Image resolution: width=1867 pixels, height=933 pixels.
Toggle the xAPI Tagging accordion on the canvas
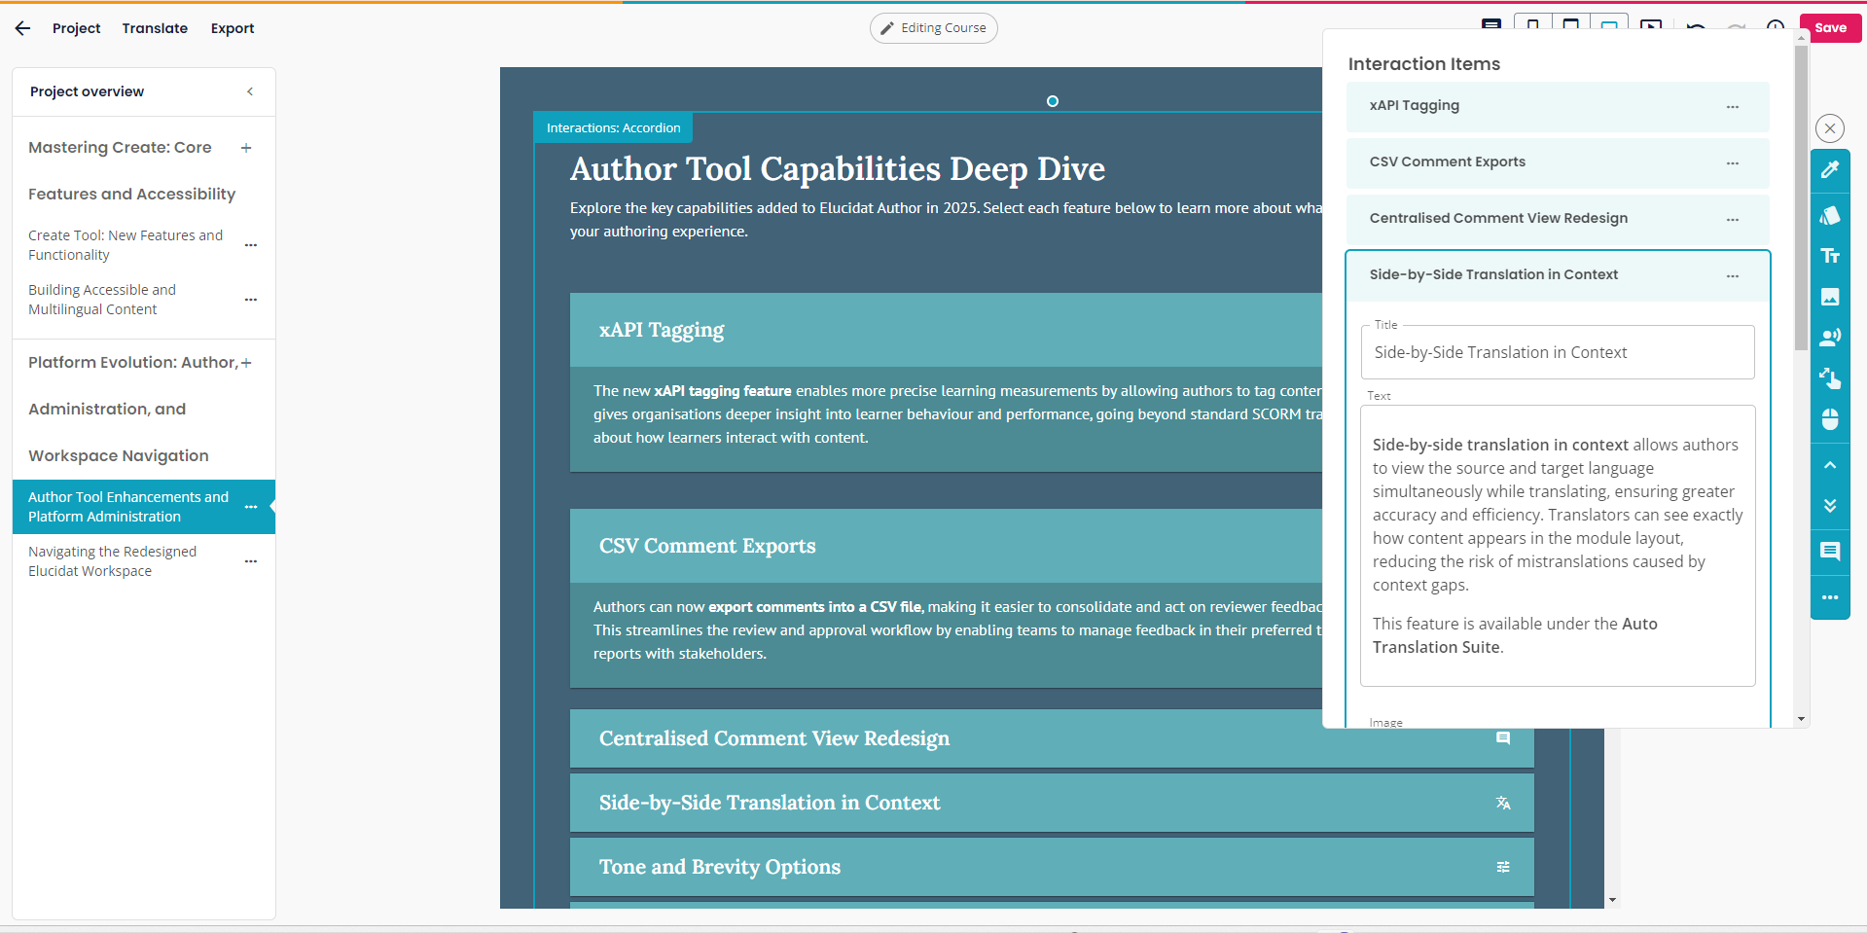click(946, 330)
